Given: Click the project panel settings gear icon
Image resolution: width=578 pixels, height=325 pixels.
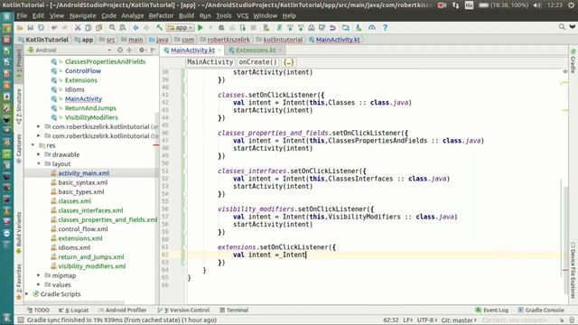Looking at the screenshot, I should [142, 50].
